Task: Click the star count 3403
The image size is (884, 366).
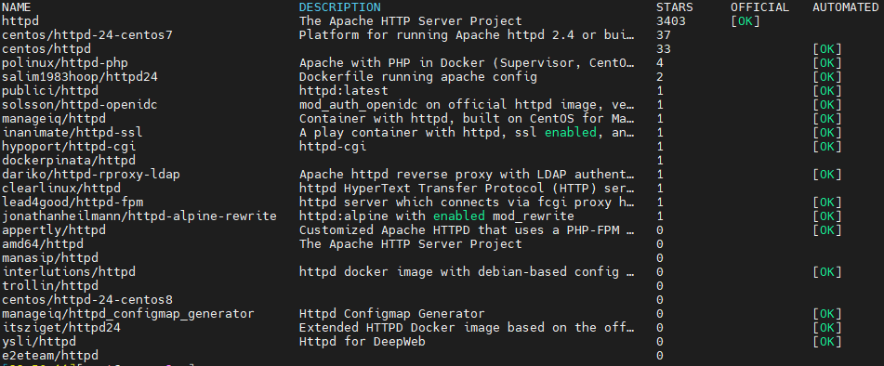Action: click(x=671, y=21)
